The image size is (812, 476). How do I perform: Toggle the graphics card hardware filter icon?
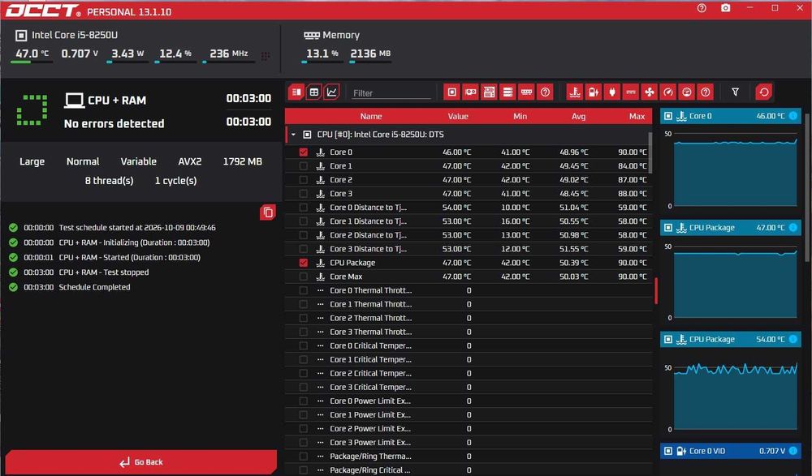(x=471, y=92)
